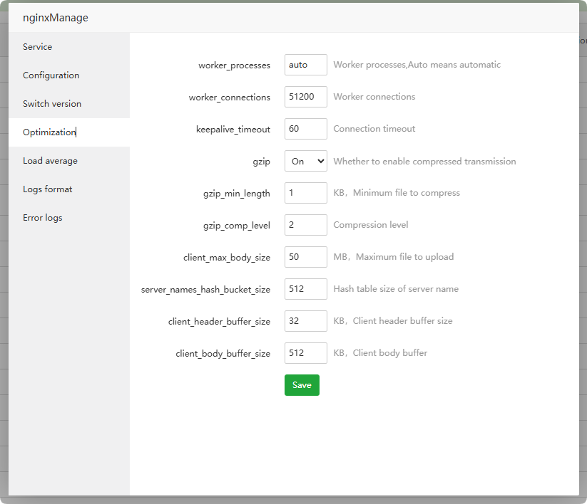This screenshot has height=504, width=587.
Task: Select the gzip_min_length input box
Action: click(306, 193)
